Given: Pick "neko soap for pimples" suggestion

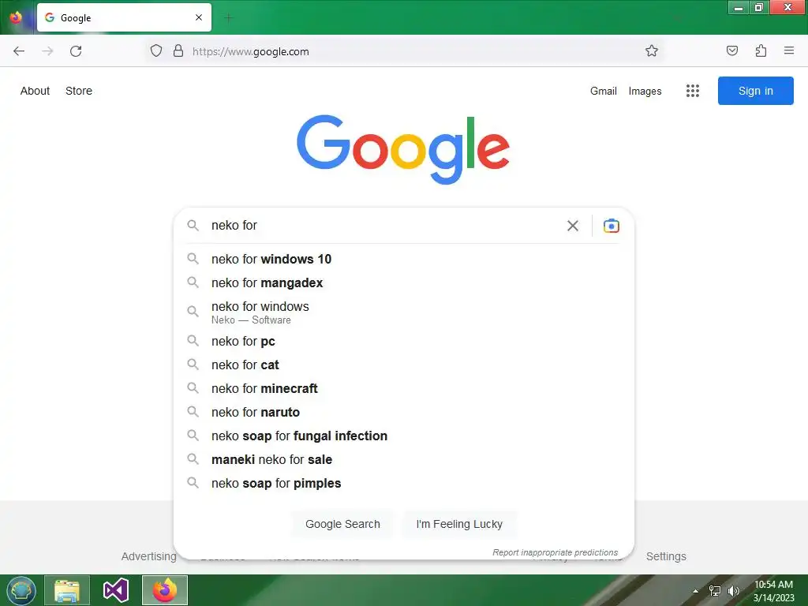Looking at the screenshot, I should (x=404, y=484).
